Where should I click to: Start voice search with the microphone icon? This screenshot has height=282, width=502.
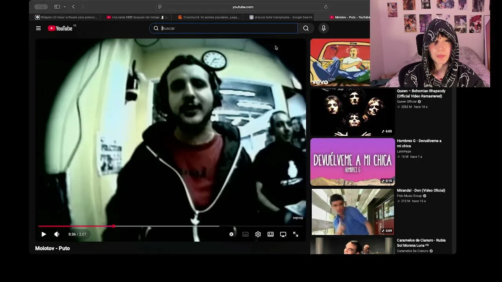(x=324, y=28)
